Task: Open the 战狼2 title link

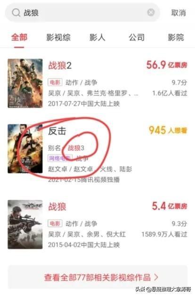Action: point(60,66)
